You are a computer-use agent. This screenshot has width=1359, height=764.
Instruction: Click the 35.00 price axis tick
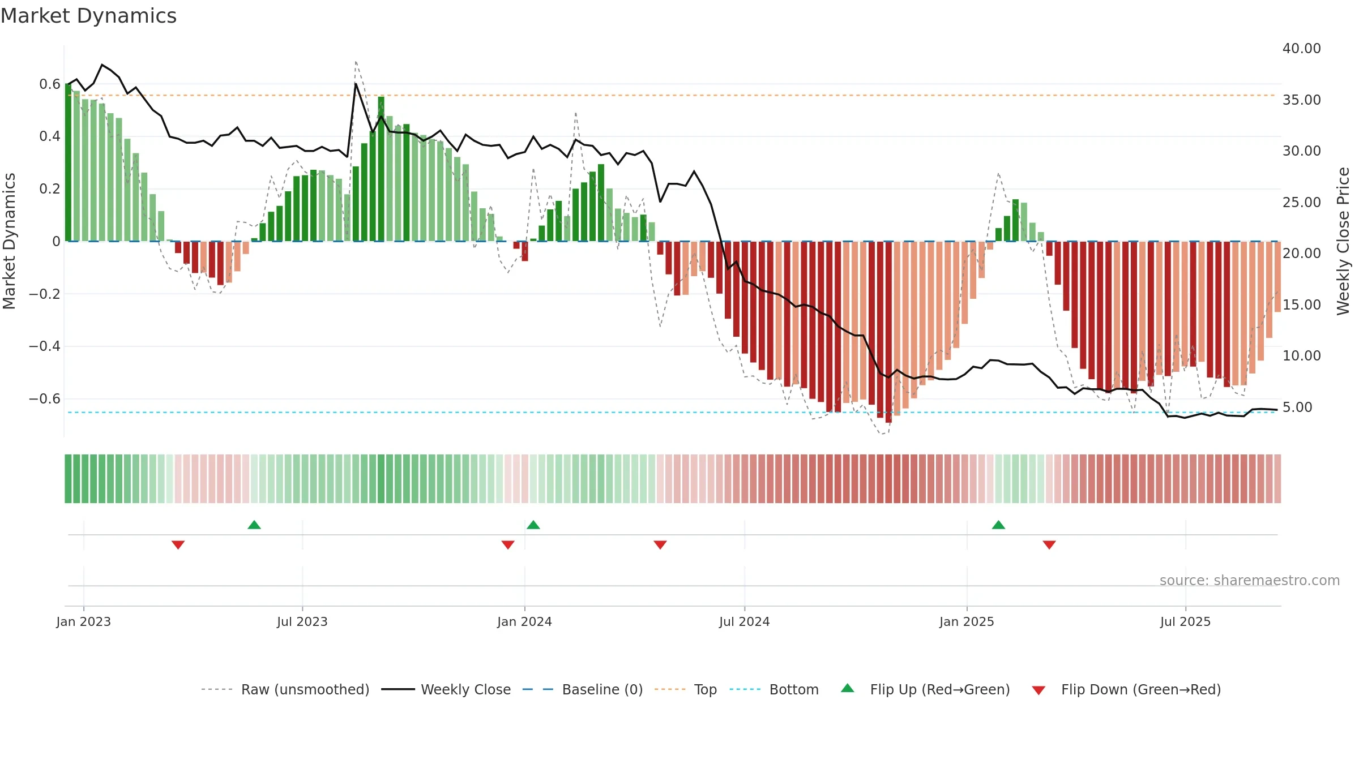[x=1302, y=100]
